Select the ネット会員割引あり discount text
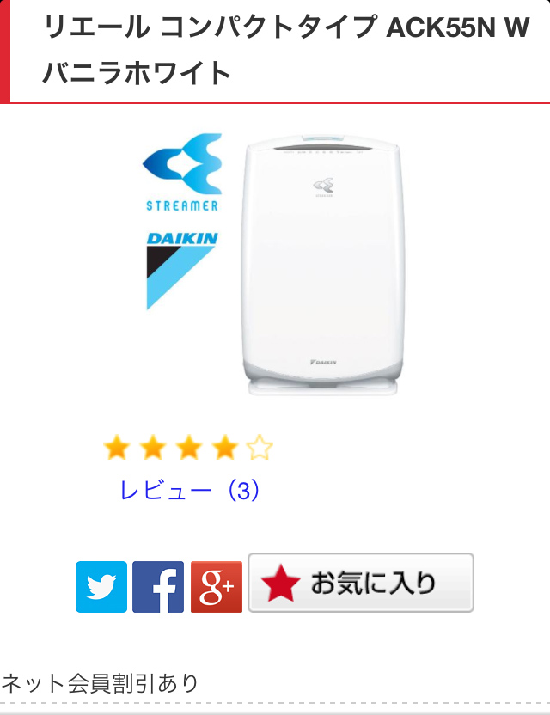The height and width of the screenshot is (715, 550). click(x=100, y=683)
